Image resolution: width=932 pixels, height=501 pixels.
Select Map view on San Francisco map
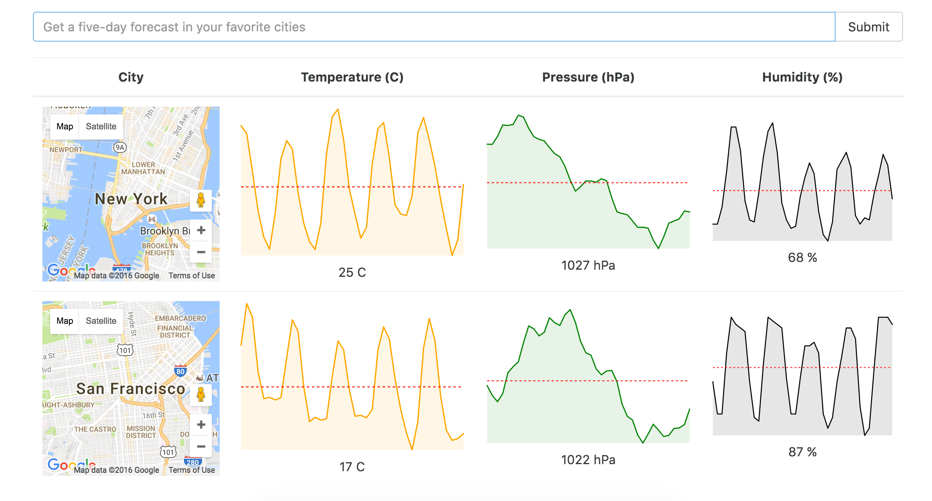point(65,321)
